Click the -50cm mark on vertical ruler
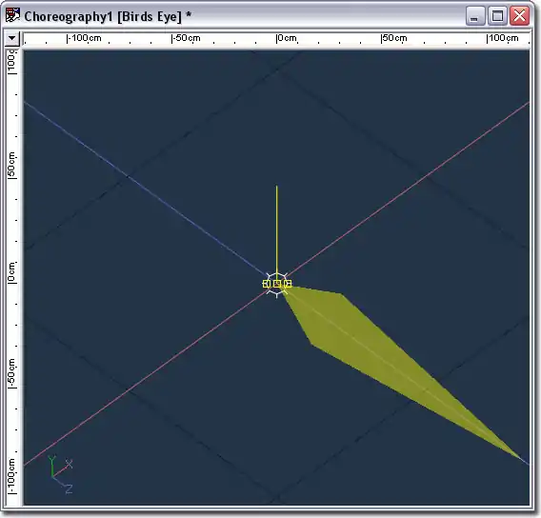The width and height of the screenshot is (541, 518). (11, 373)
